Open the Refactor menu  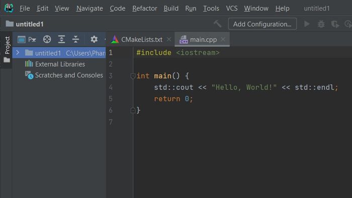[145, 9]
